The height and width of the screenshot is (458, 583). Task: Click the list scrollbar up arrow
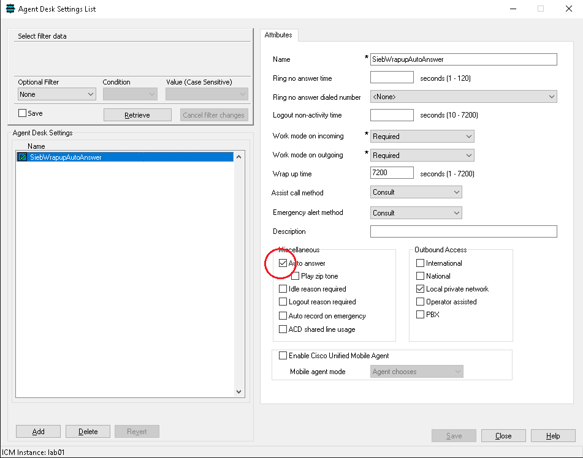tap(238, 157)
